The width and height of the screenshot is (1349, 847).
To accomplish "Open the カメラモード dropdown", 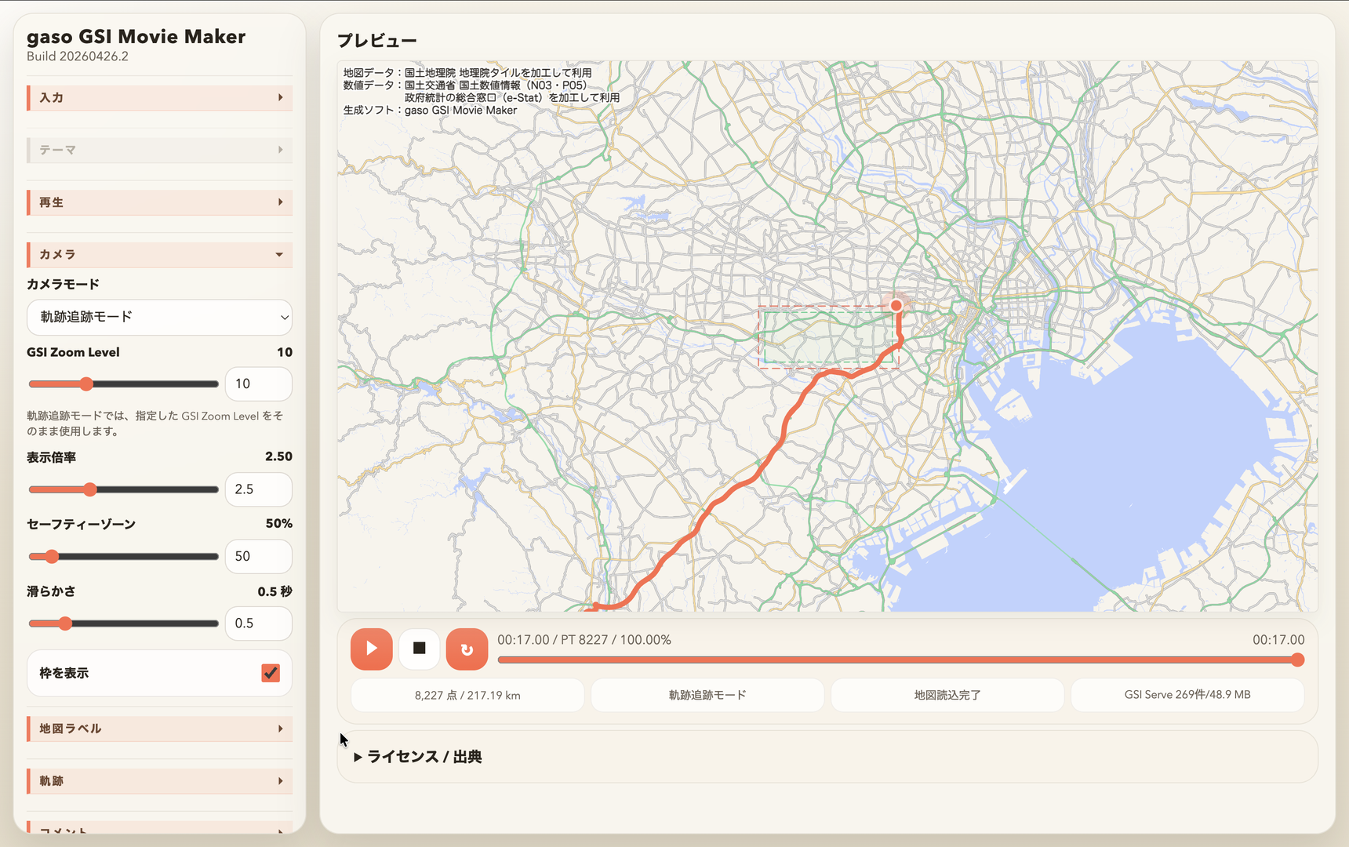I will click(x=160, y=317).
